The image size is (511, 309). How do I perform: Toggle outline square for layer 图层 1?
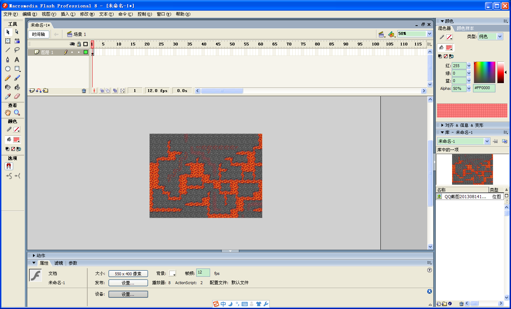tap(86, 52)
